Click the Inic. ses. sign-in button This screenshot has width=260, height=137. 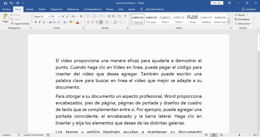[x=217, y=3]
